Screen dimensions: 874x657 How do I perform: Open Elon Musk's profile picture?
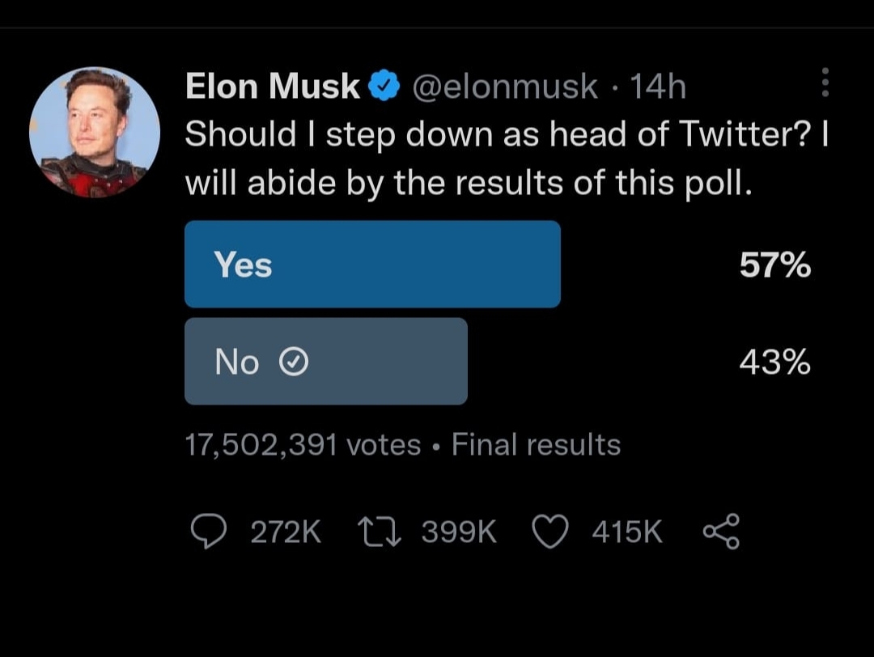(95, 132)
